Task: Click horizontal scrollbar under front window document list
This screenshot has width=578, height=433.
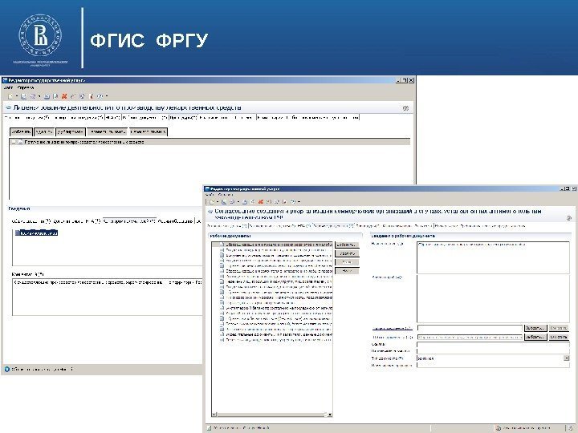Action: click(x=272, y=415)
